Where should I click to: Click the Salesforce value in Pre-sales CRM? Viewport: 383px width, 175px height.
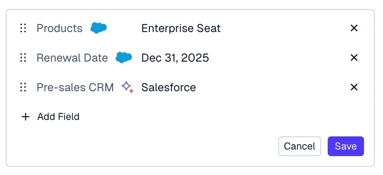(x=168, y=87)
